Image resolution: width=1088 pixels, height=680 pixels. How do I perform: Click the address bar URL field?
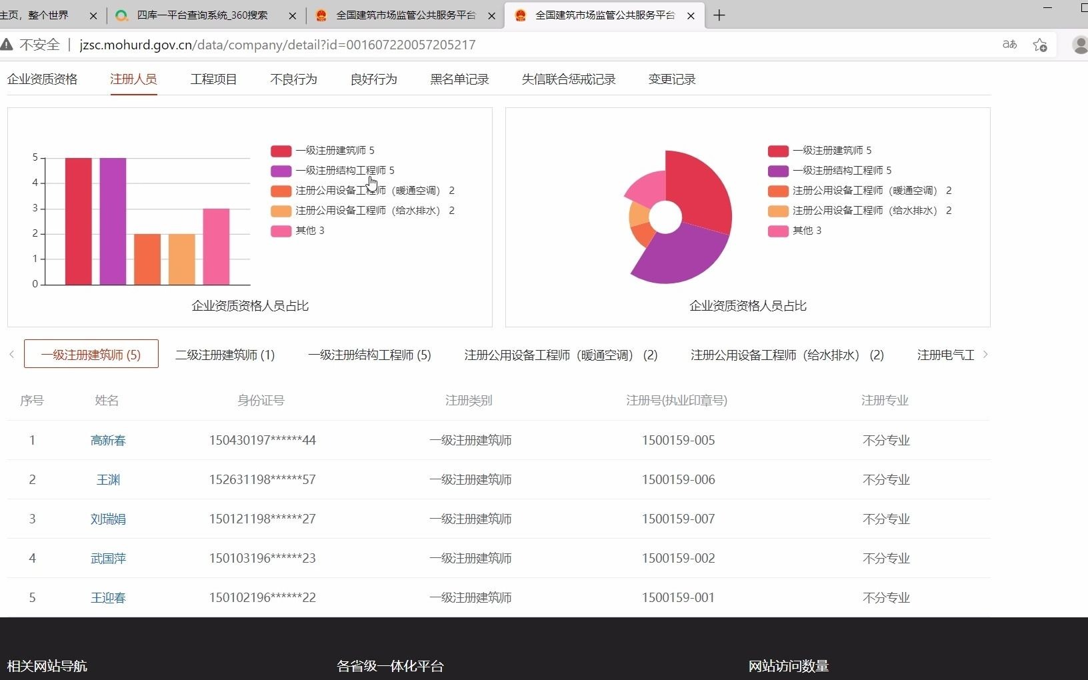click(x=277, y=45)
